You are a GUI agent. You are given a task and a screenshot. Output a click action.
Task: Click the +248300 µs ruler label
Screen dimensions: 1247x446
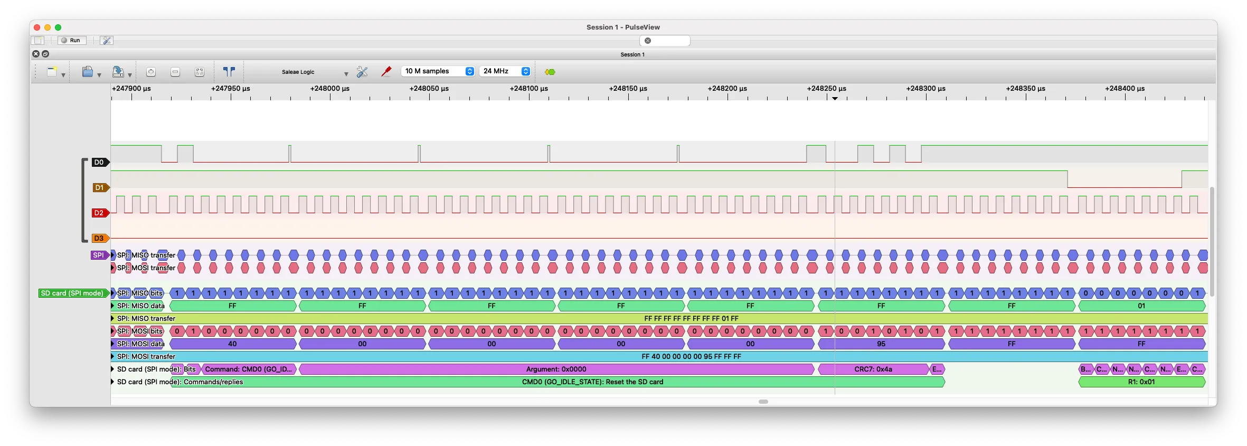tap(926, 89)
